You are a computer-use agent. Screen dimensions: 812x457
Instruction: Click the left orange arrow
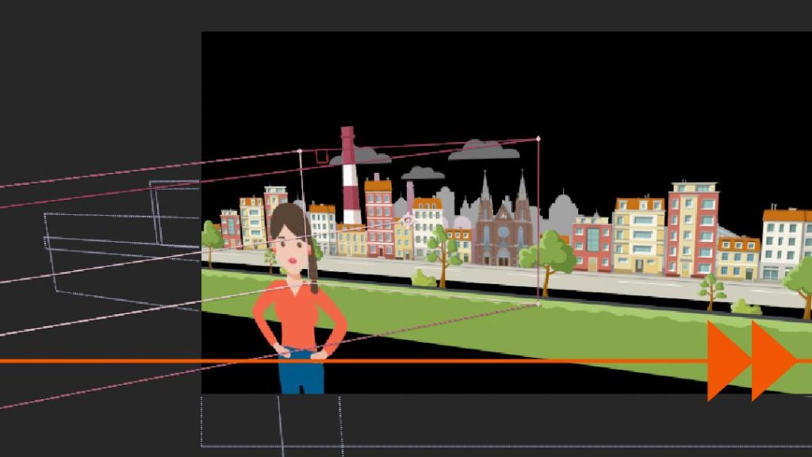click(726, 361)
